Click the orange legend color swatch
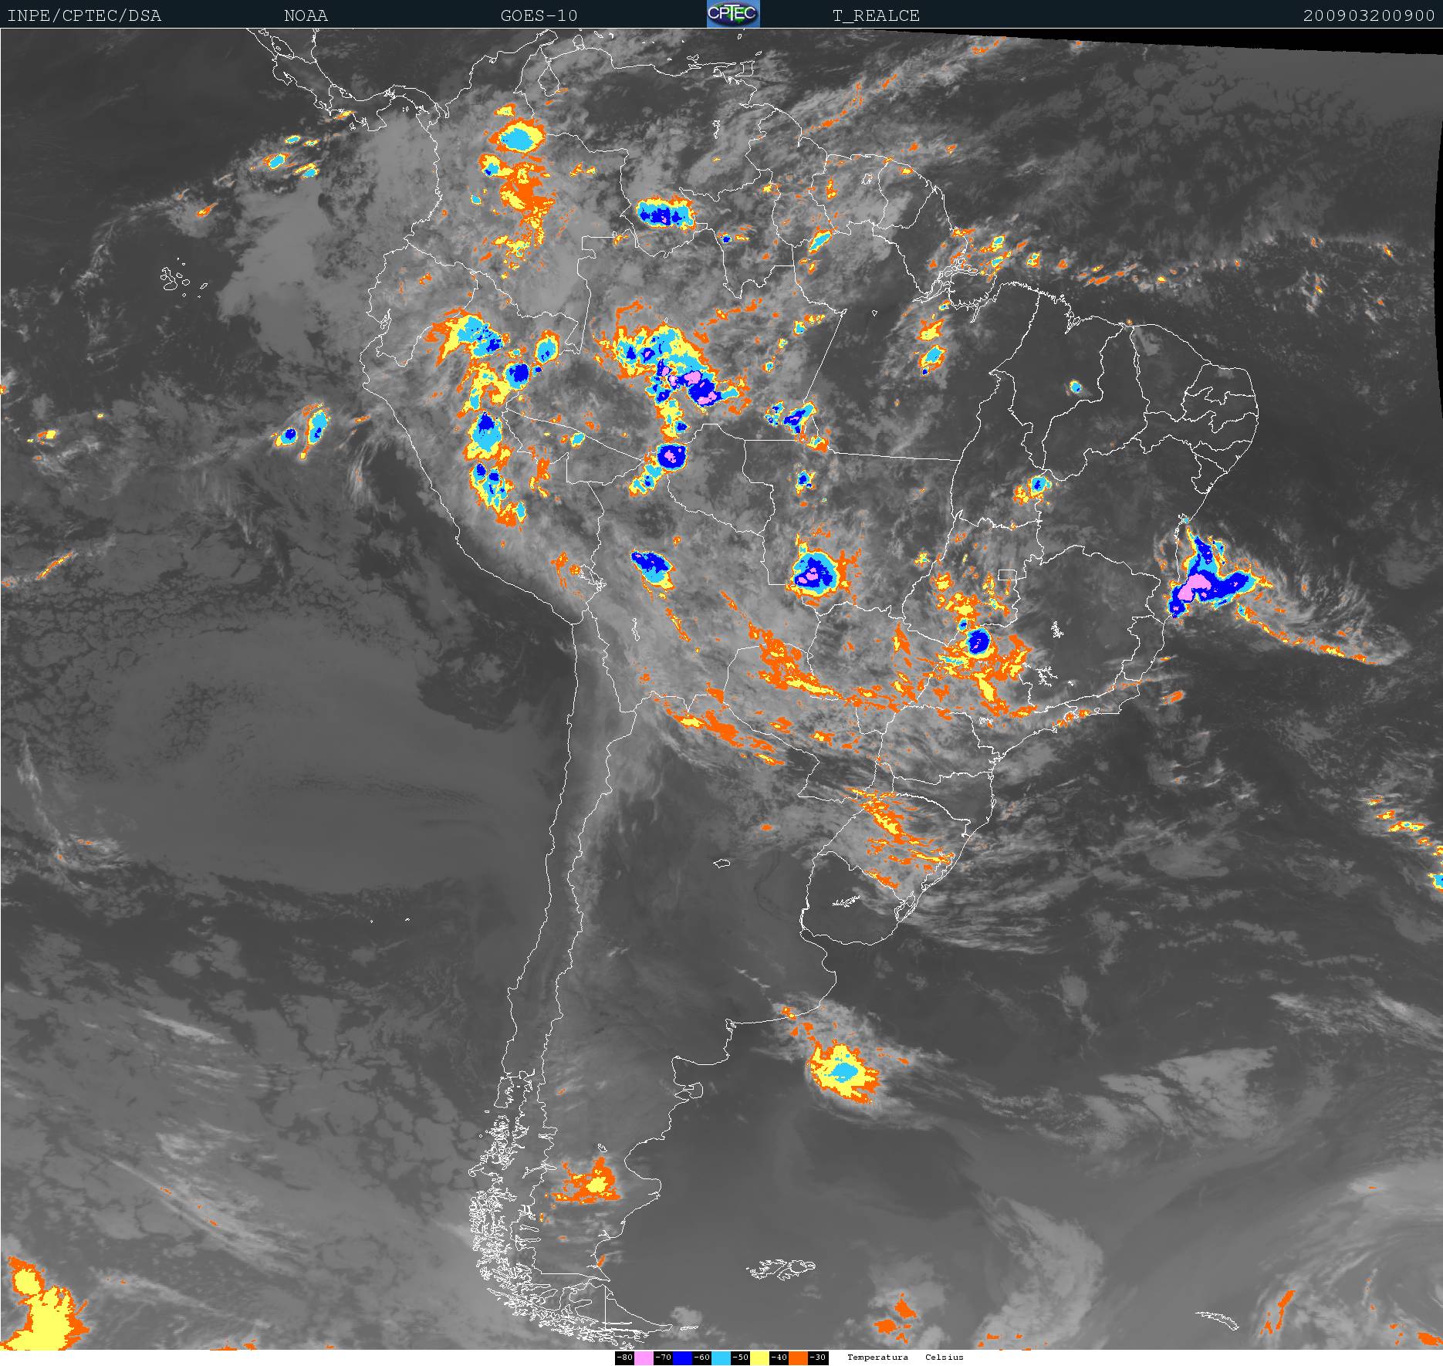 coord(798,1358)
